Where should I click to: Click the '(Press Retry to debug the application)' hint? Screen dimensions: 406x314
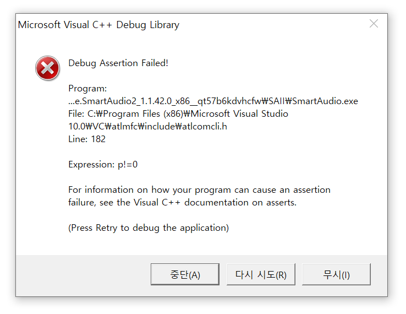[x=149, y=228]
